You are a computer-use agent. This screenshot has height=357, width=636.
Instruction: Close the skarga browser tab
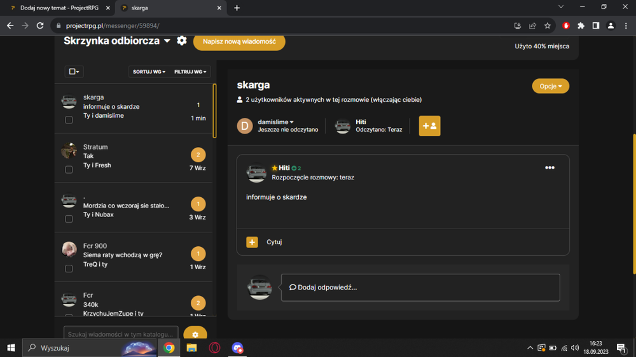pos(219,8)
